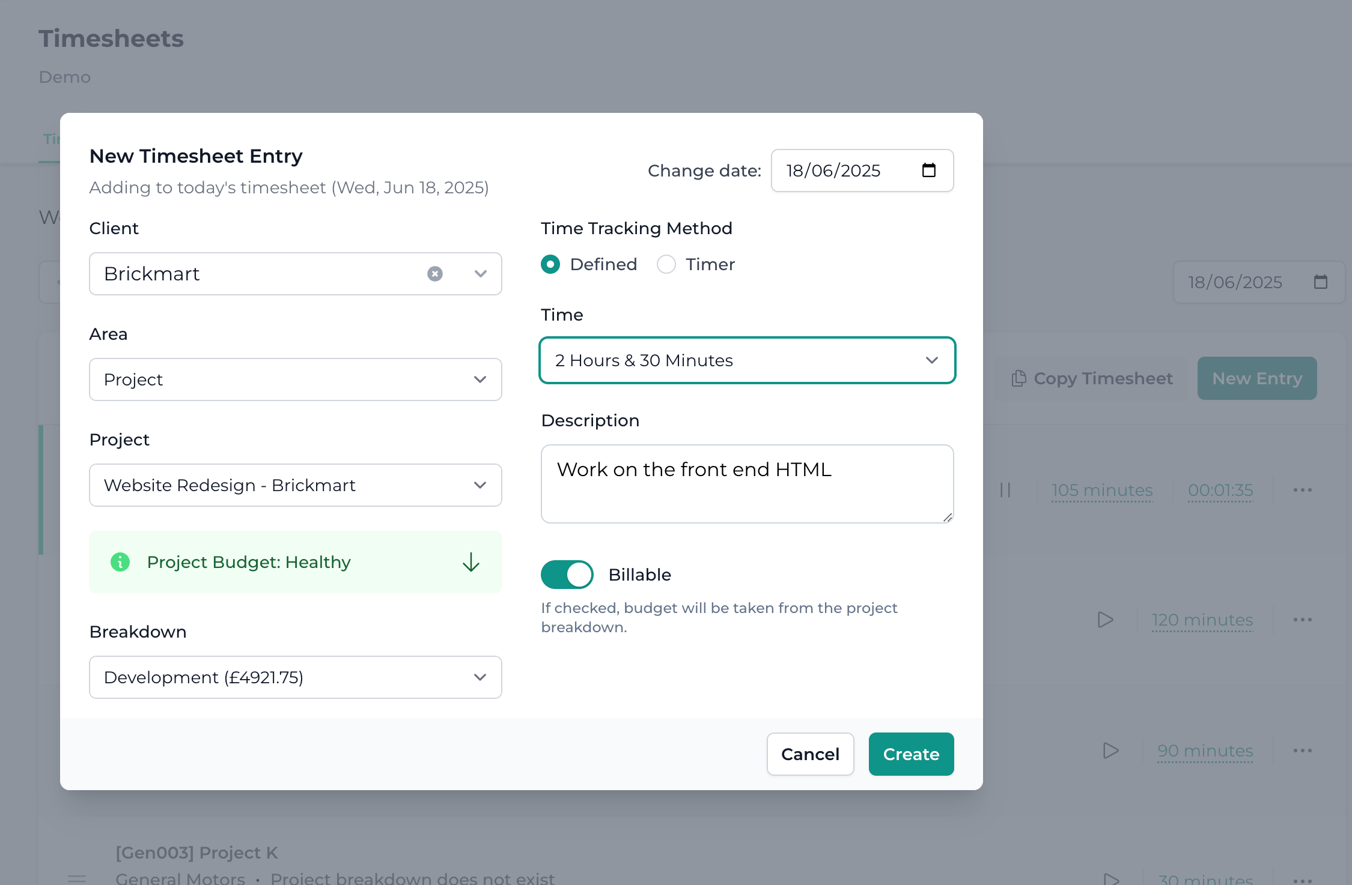This screenshot has height=885, width=1352.
Task: Clear the Brickmart client selection
Action: (x=434, y=274)
